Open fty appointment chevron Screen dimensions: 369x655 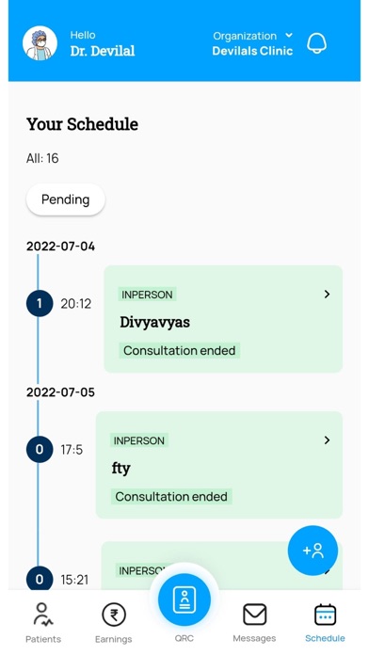pyautogui.click(x=327, y=439)
